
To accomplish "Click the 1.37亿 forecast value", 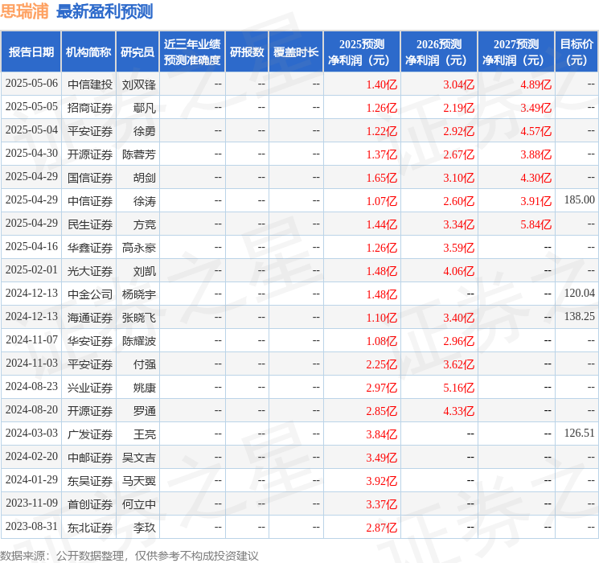I will [x=382, y=154].
